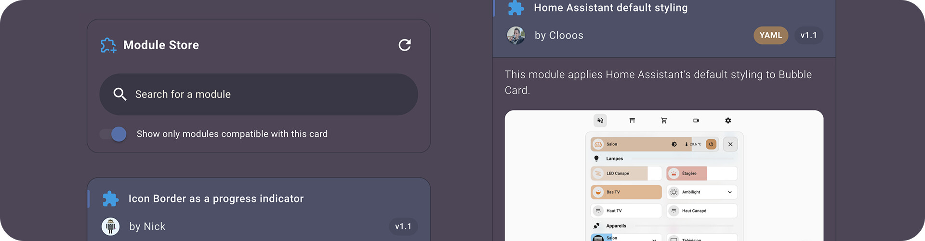Click the Salon power button icon
Screen dimensions: 925x241
coord(711,144)
